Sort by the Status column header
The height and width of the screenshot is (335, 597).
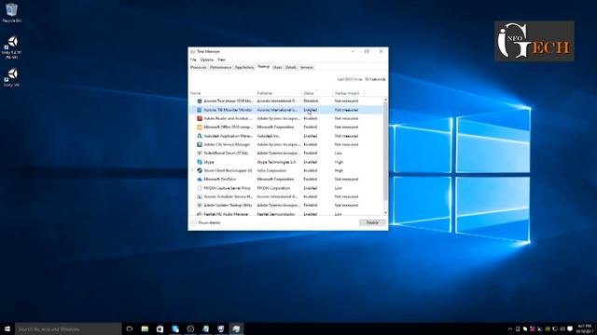(317, 93)
